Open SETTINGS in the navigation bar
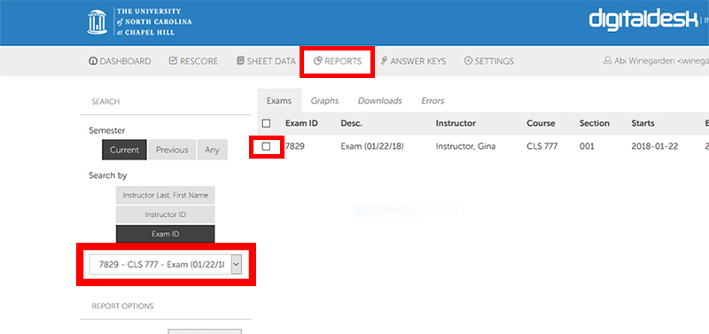The width and height of the screenshot is (709, 334). point(489,61)
